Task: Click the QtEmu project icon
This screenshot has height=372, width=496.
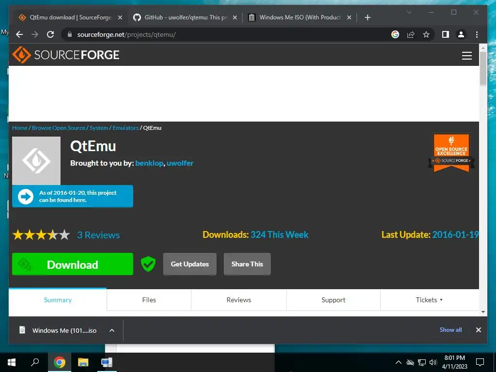Action: click(x=36, y=161)
